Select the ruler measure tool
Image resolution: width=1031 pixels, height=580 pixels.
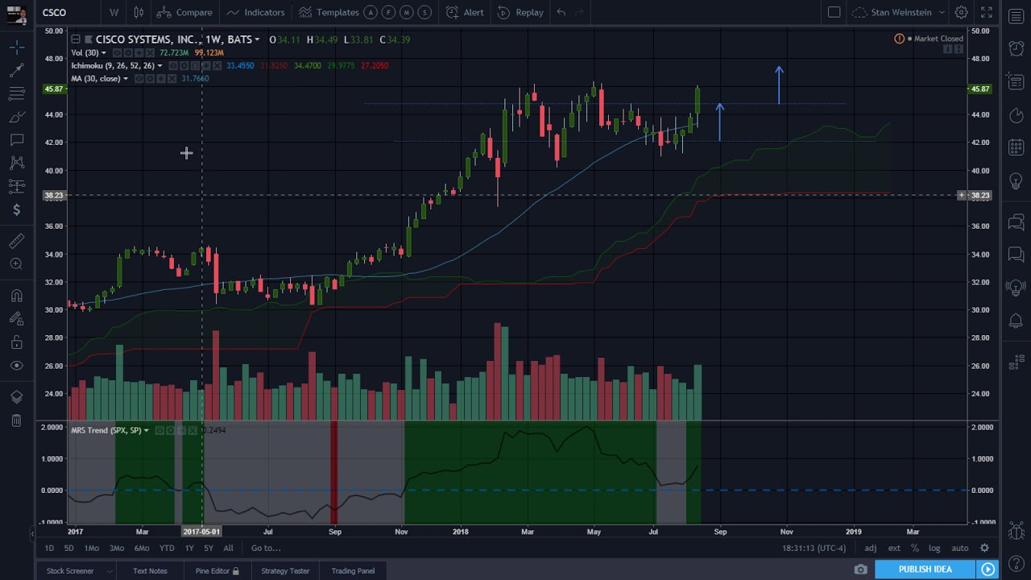(16, 241)
